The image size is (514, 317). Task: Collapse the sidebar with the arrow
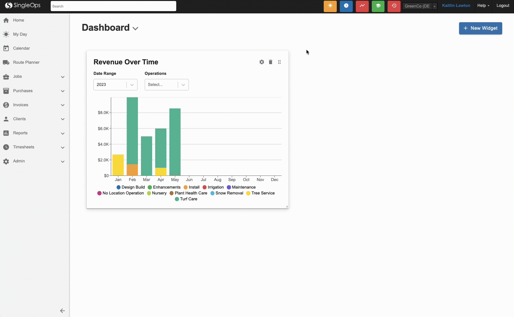pyautogui.click(x=62, y=311)
